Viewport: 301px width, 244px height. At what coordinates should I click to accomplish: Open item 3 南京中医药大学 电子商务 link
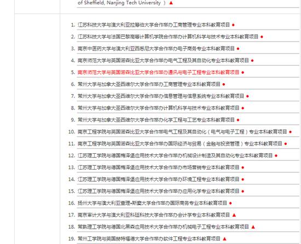(156, 49)
